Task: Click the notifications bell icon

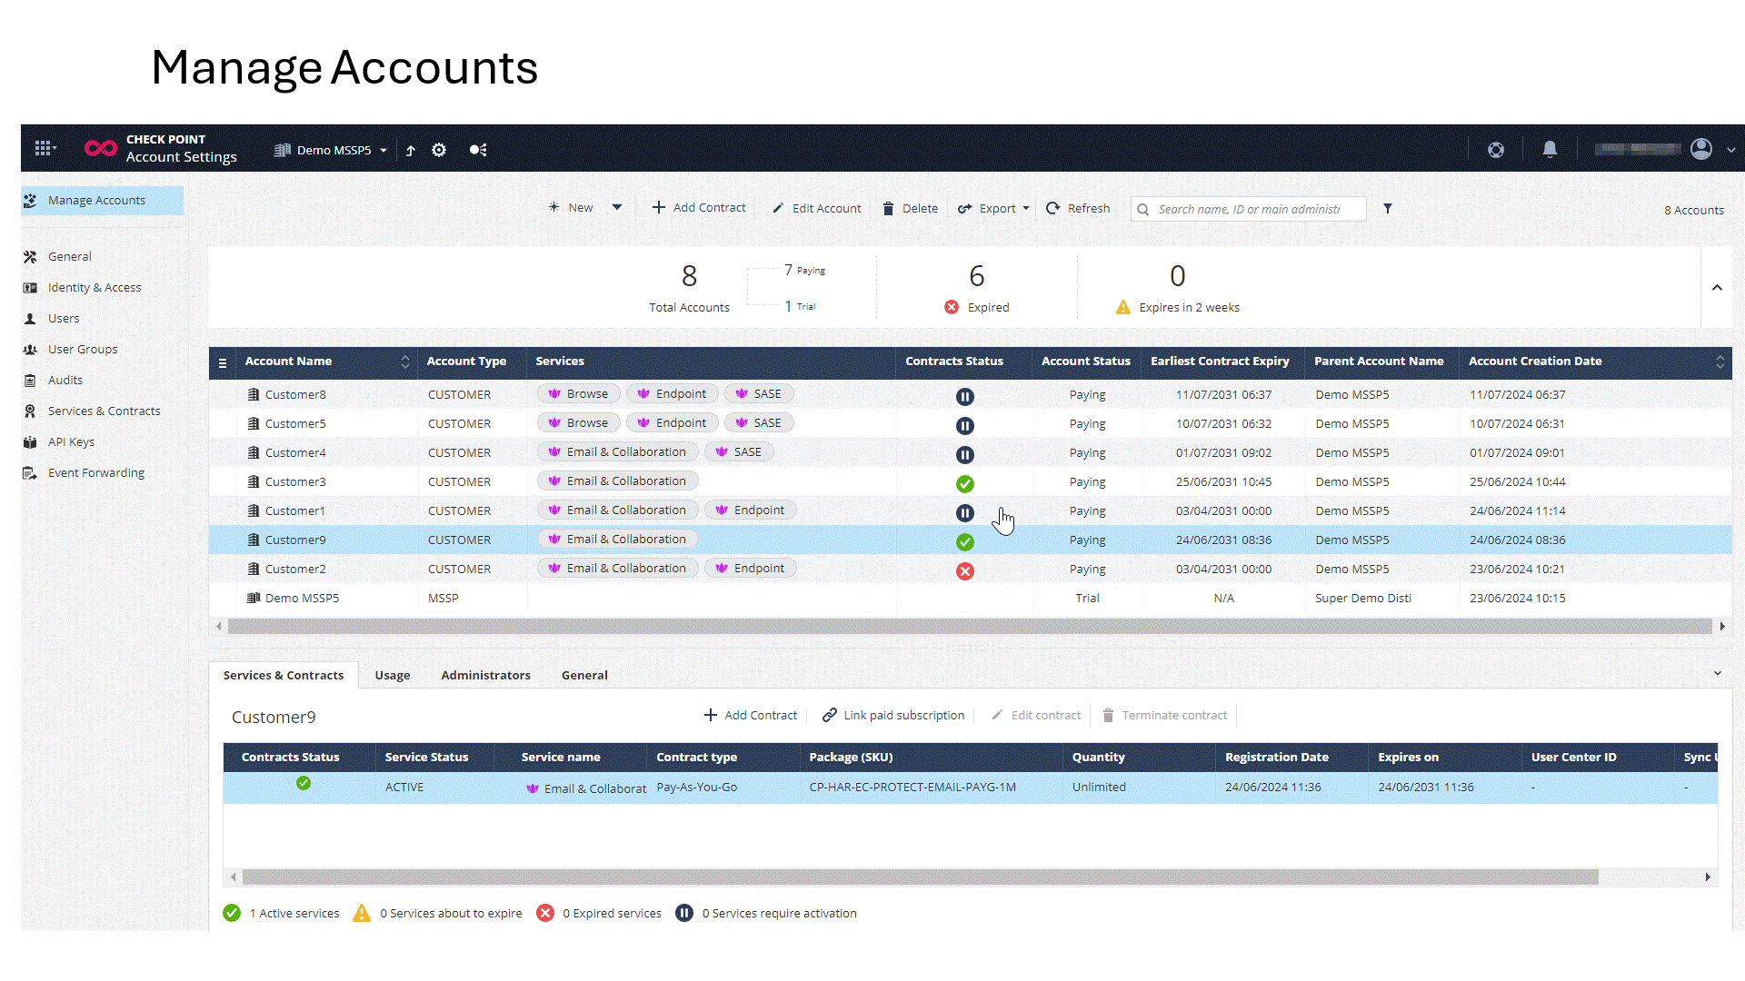Action: [x=1550, y=150]
